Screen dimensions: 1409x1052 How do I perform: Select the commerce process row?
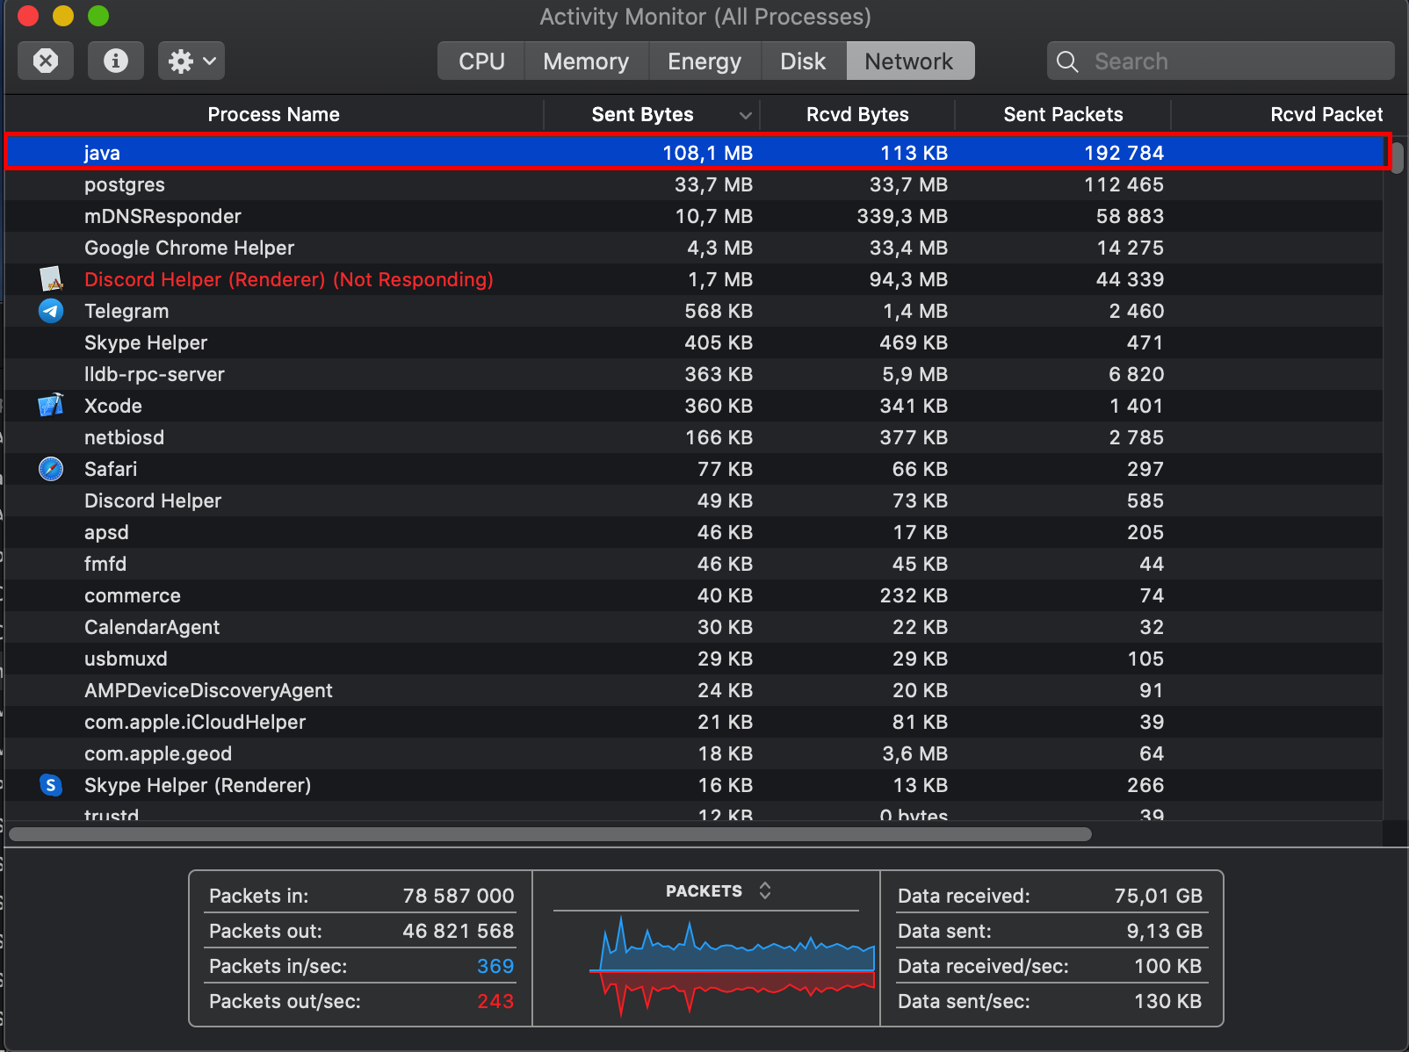pyautogui.click(x=694, y=595)
